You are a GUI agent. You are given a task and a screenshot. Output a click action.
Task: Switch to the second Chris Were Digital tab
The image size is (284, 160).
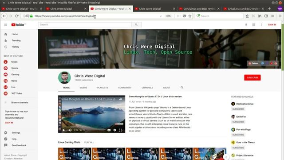click(66, 8)
